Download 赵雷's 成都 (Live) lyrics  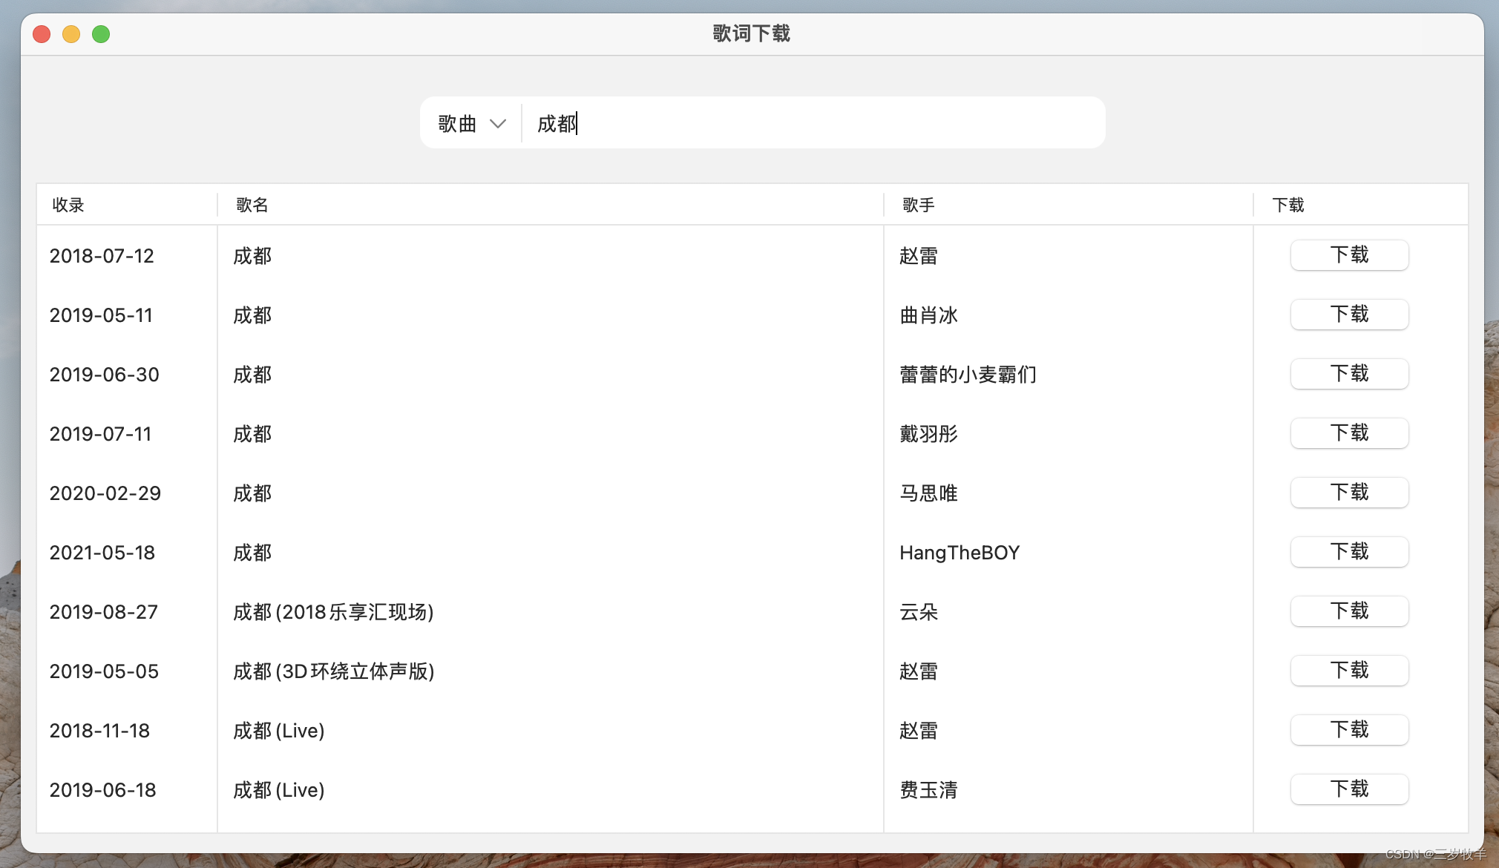1348,730
